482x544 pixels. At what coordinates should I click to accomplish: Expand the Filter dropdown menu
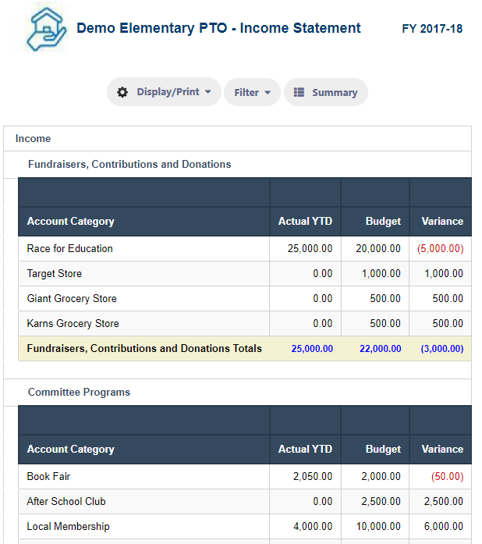252,92
